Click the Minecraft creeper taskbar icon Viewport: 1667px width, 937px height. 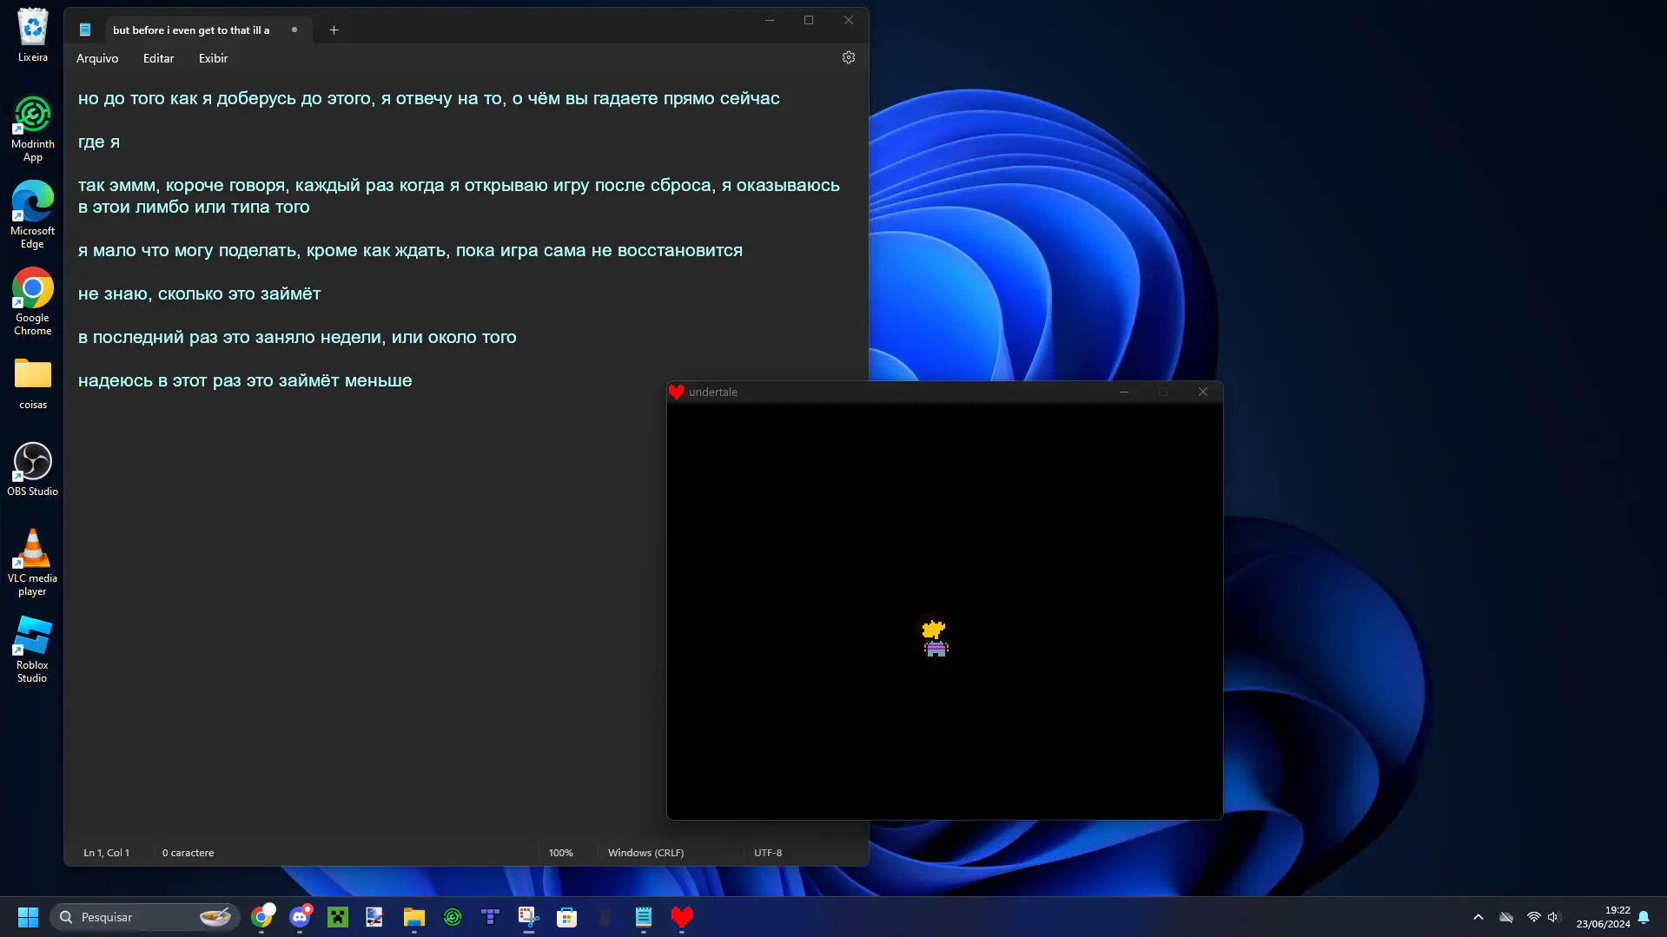[x=338, y=917]
